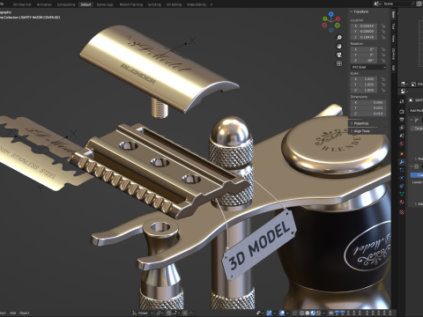Open the Modifiers wrench tab
The height and width of the screenshot is (317, 423).
point(402,162)
